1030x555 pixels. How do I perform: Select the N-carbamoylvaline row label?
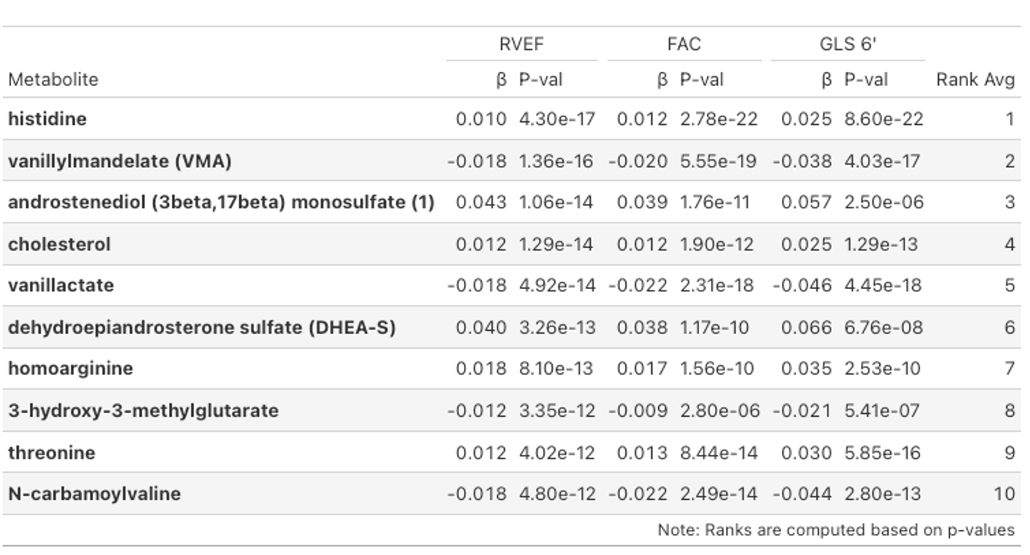94,494
